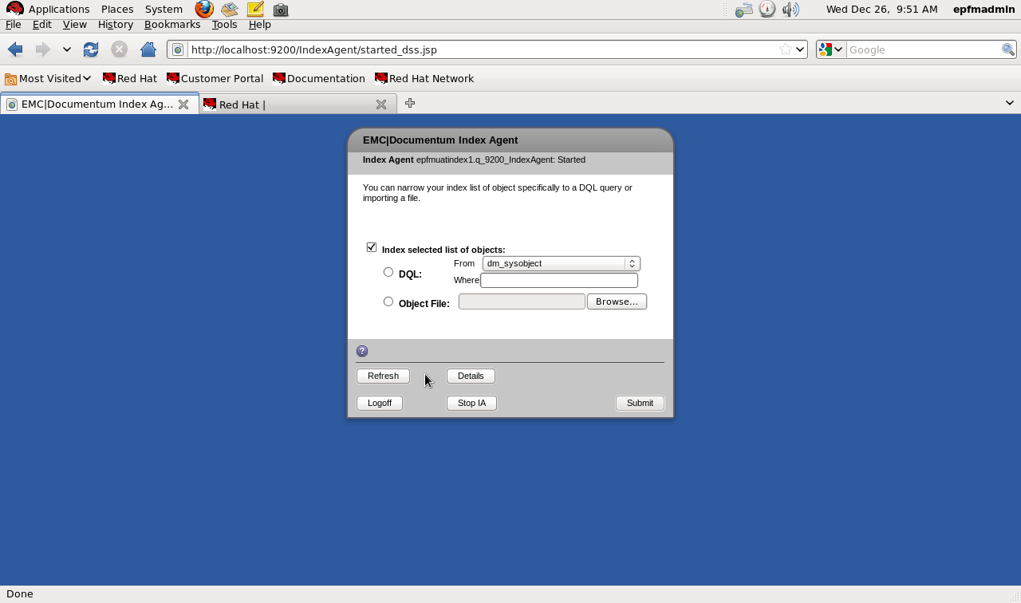Viewport: 1021px width, 603px height.
Task: Open the dm_sysobject From dropdown
Action: coord(631,263)
